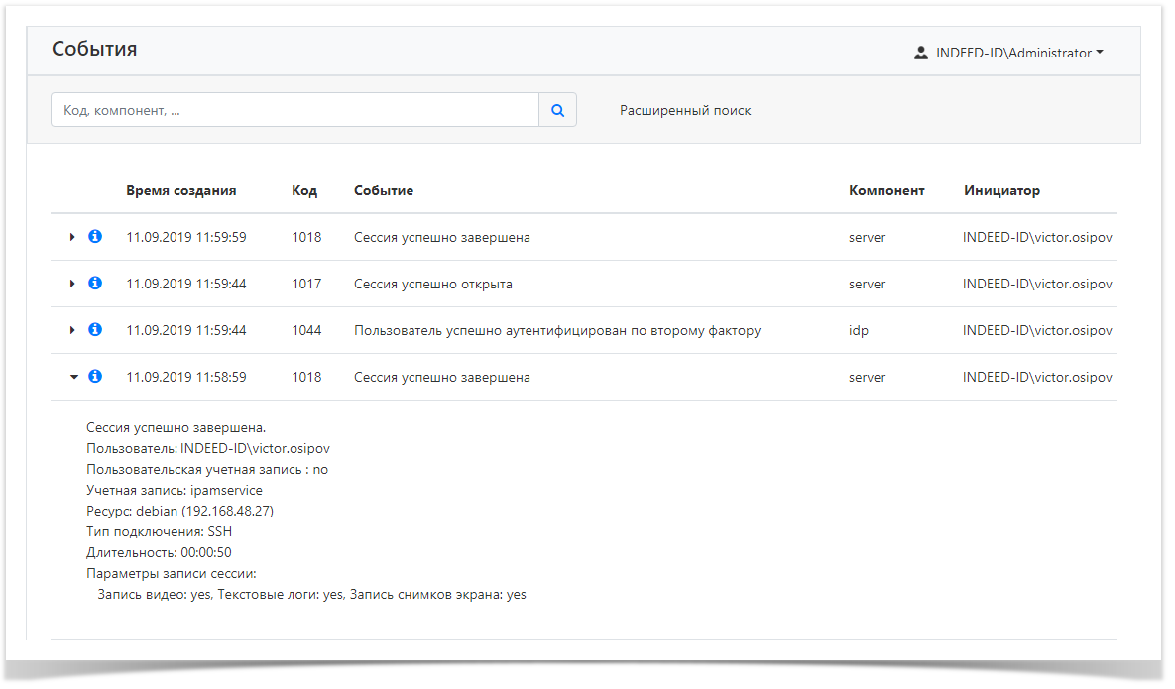Open the INDEED-ID\Administrator dropdown menu

click(x=1018, y=53)
